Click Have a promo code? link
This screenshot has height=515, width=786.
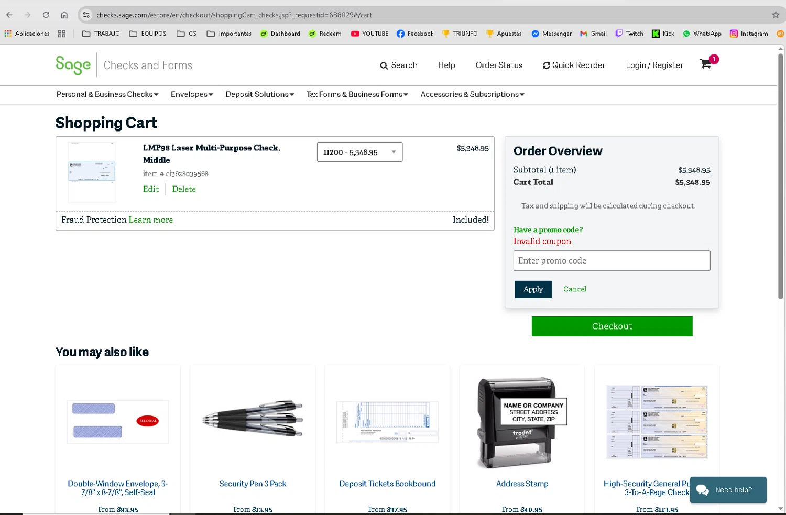pos(548,229)
